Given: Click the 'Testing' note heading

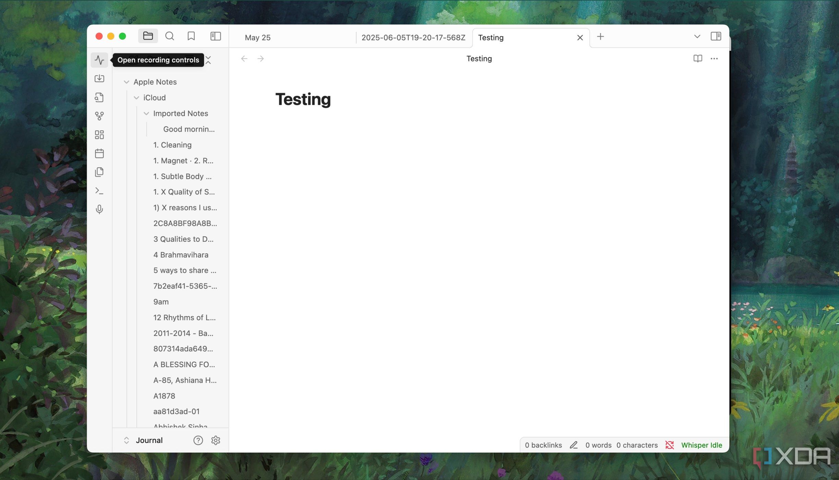Looking at the screenshot, I should 303,99.
